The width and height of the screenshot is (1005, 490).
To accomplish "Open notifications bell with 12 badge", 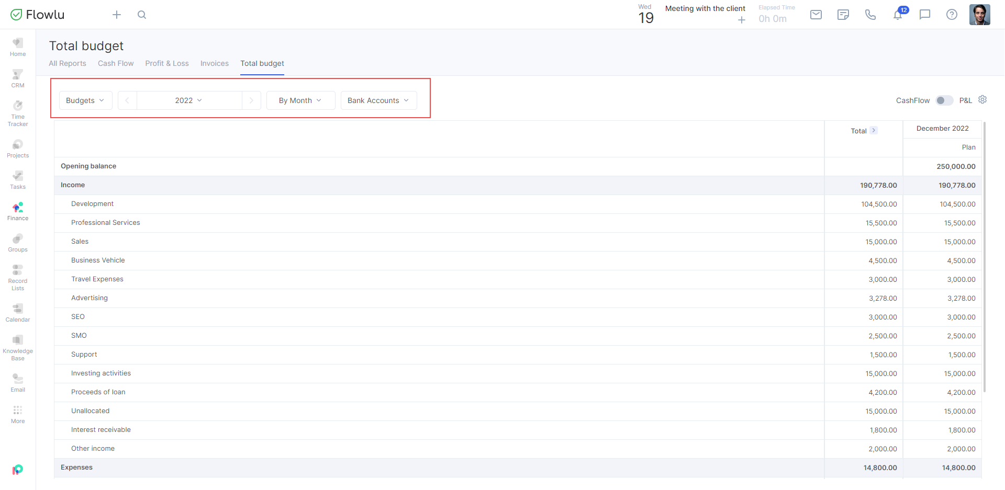I will tap(899, 14).
